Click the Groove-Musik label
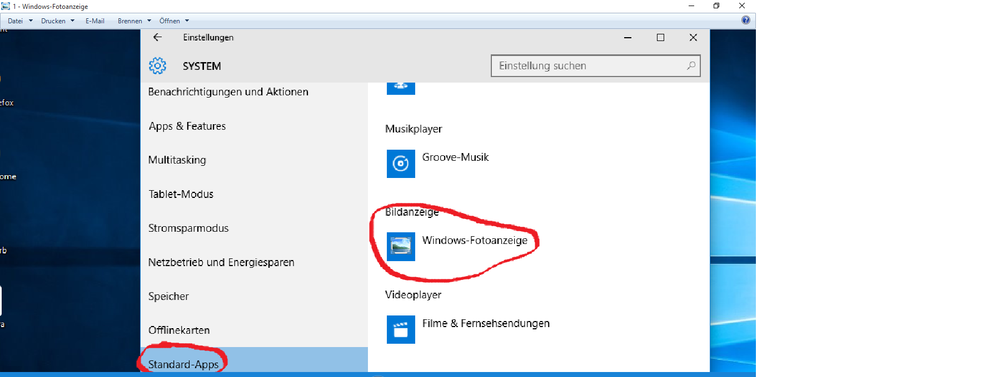The image size is (996, 377). 455,157
